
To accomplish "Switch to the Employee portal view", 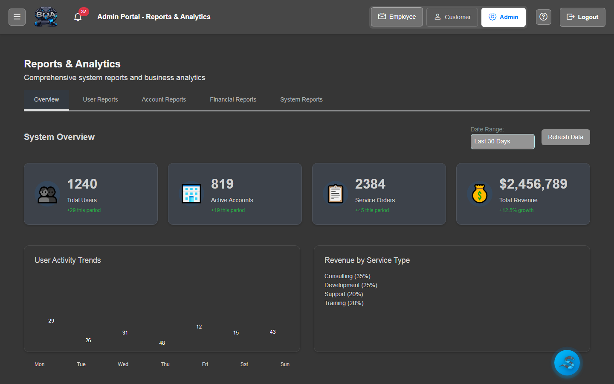I will (x=397, y=17).
